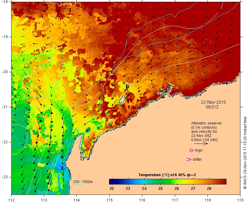This screenshot has height=202, width=249.
Task: Click the IMOS copyright timestamp text
Action: click(245, 153)
